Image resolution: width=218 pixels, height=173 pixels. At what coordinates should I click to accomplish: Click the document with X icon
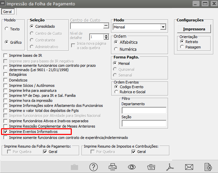208,167
